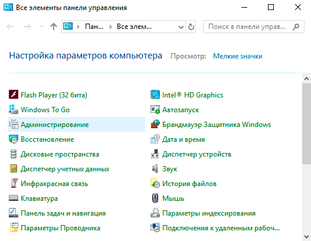
Task: Open the Подключения к удаленным рабоч… link
Action: [221, 228]
